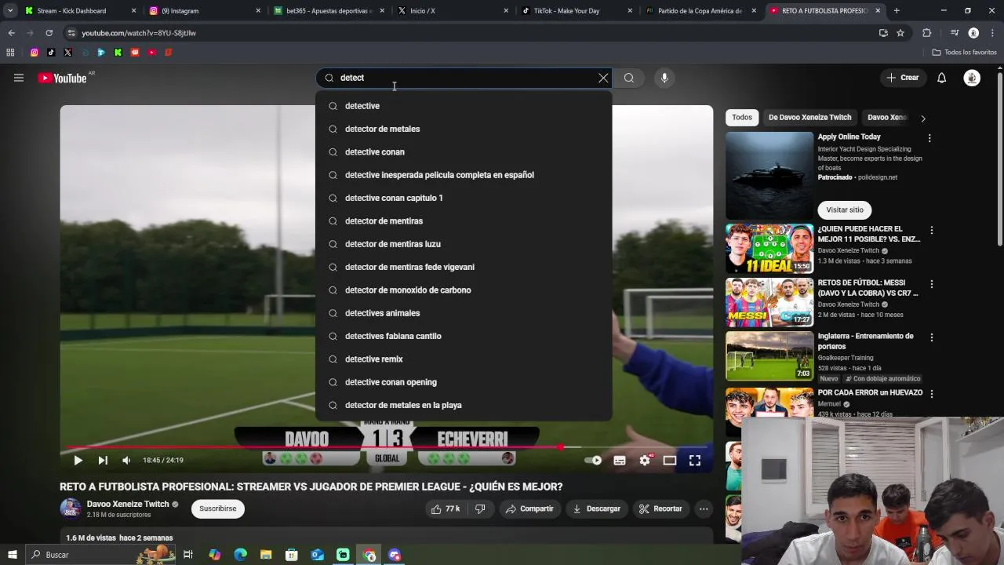The height and width of the screenshot is (565, 1004).
Task: Open the browser extensions puzzle icon
Action: coord(926,33)
